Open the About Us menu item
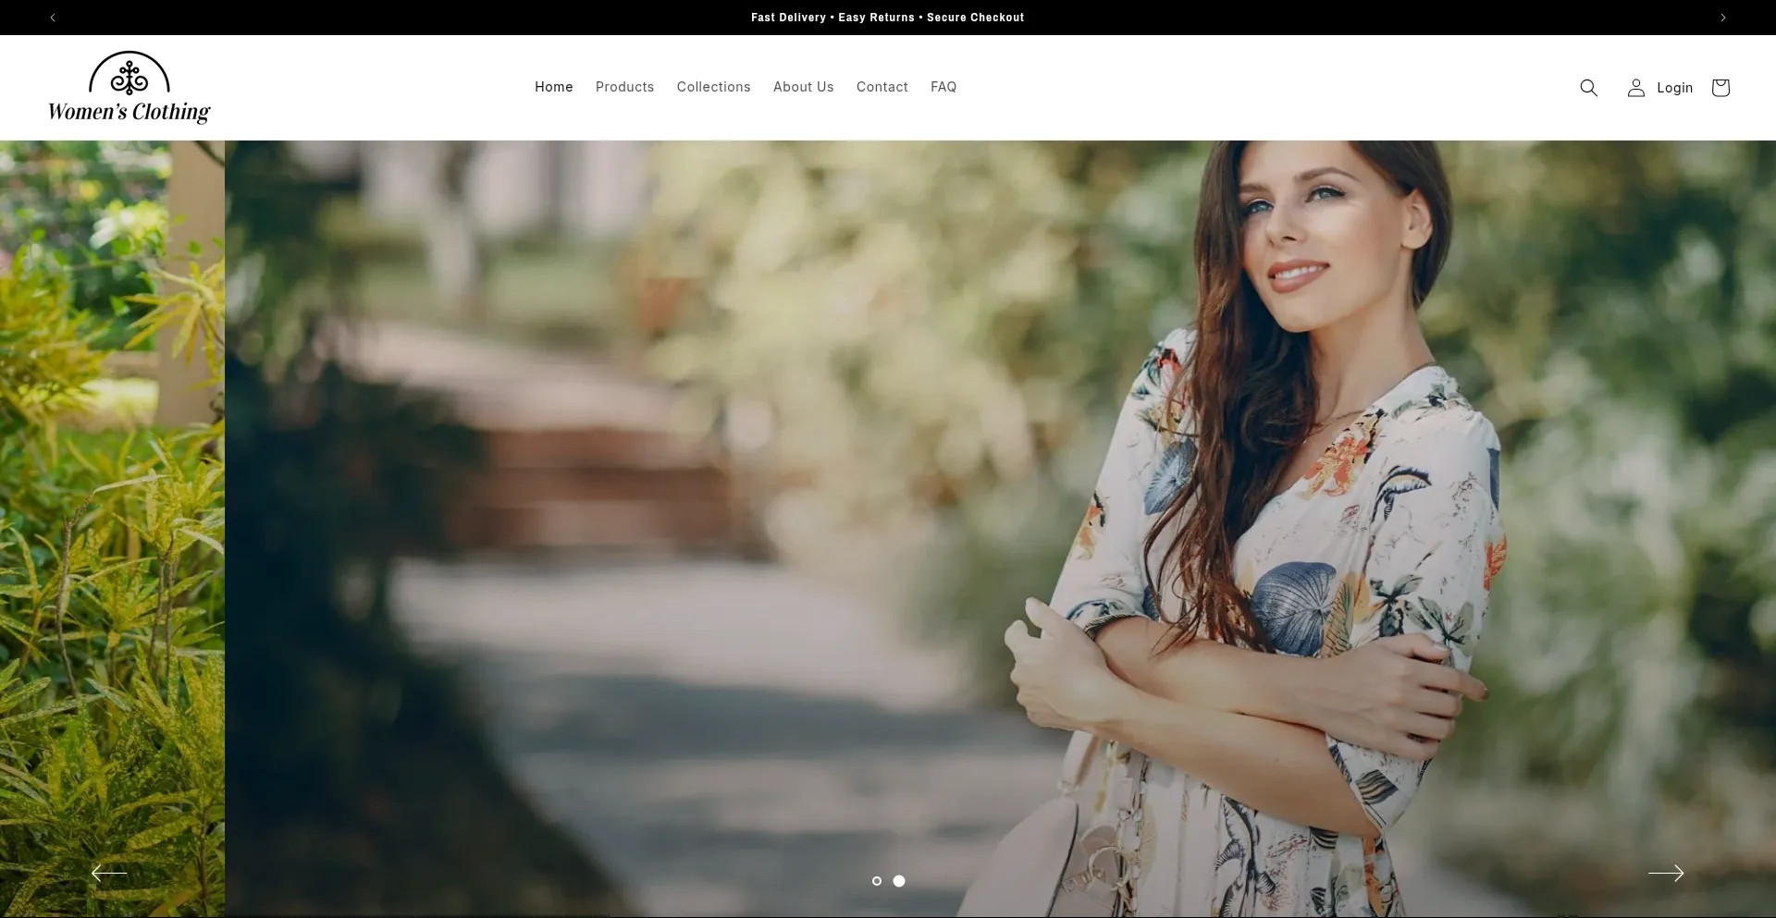 pos(804,87)
